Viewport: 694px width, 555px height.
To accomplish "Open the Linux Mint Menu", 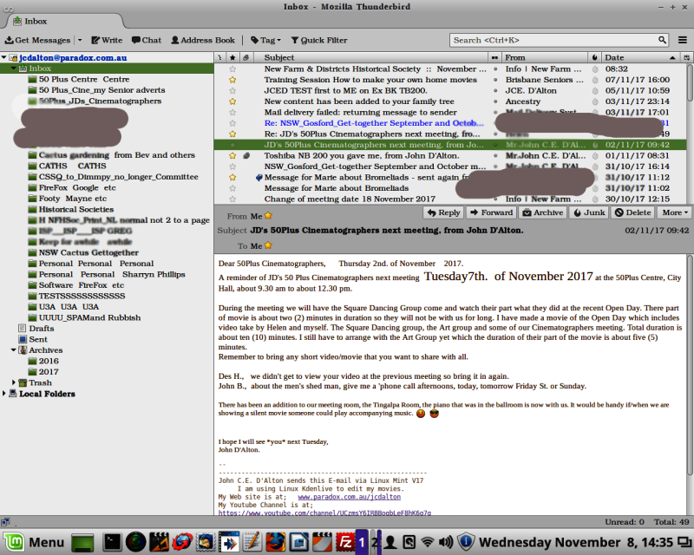I will (x=34, y=542).
